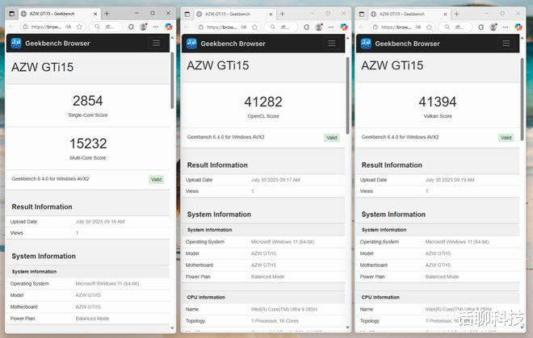Open Copilot in the Vulkan score window

[518, 27]
